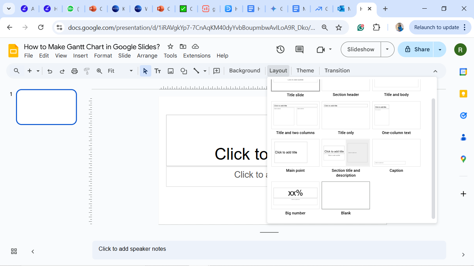Open the grid view icon
The height and width of the screenshot is (266, 474).
click(x=14, y=251)
